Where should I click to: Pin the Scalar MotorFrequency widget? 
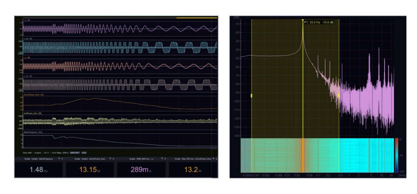(59, 159)
